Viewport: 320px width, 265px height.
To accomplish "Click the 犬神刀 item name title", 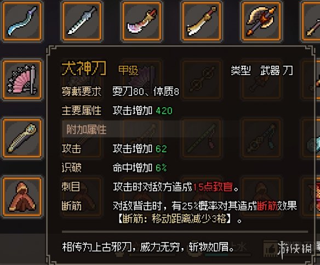I will coord(84,68).
